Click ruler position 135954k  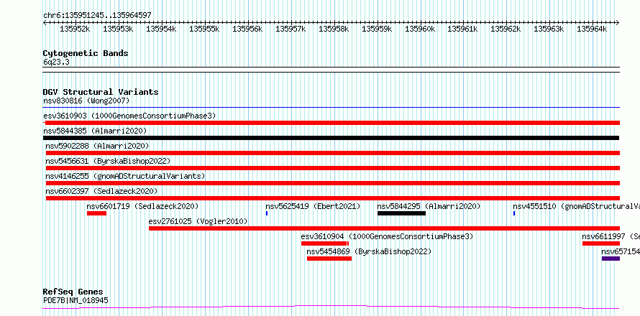point(161,29)
